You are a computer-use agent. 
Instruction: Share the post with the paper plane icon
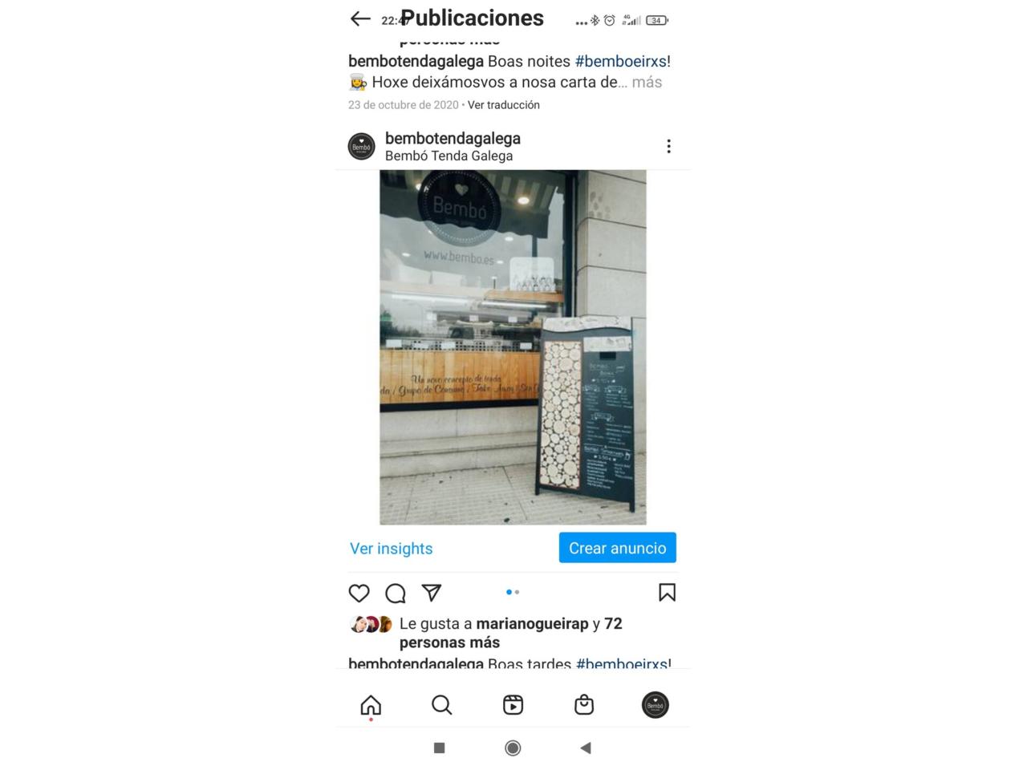click(432, 593)
